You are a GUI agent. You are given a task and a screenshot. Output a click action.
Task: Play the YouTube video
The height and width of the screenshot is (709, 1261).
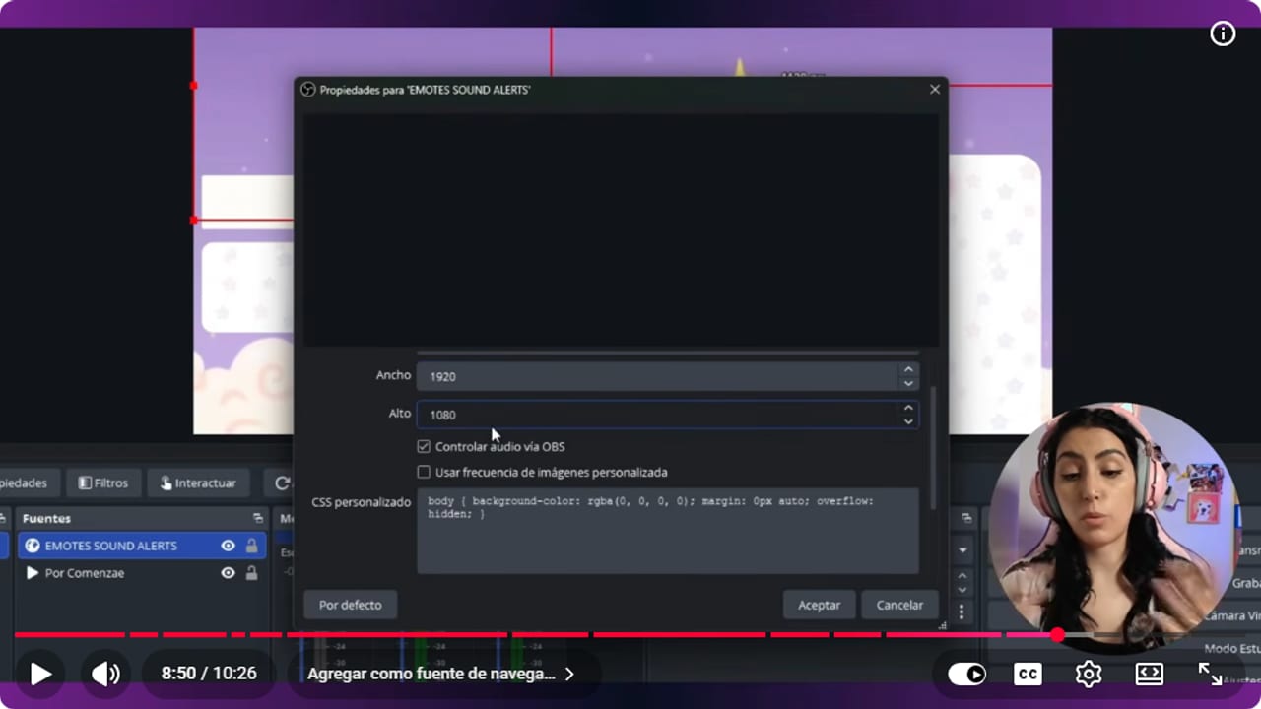40,674
